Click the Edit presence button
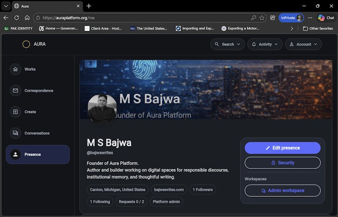Screen dimensions: 338x217 pos(283,148)
